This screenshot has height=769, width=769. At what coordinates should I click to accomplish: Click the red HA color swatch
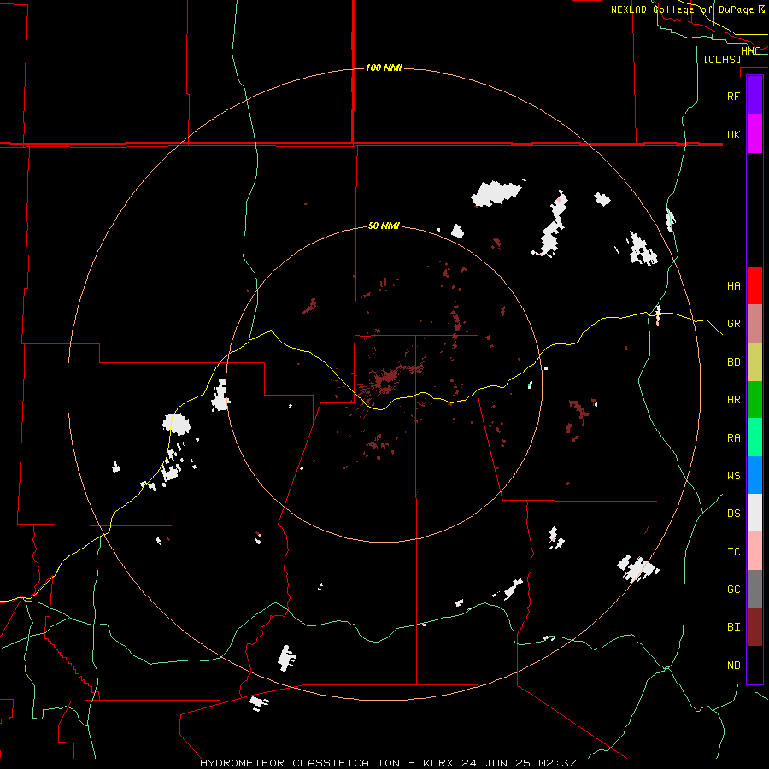754,285
